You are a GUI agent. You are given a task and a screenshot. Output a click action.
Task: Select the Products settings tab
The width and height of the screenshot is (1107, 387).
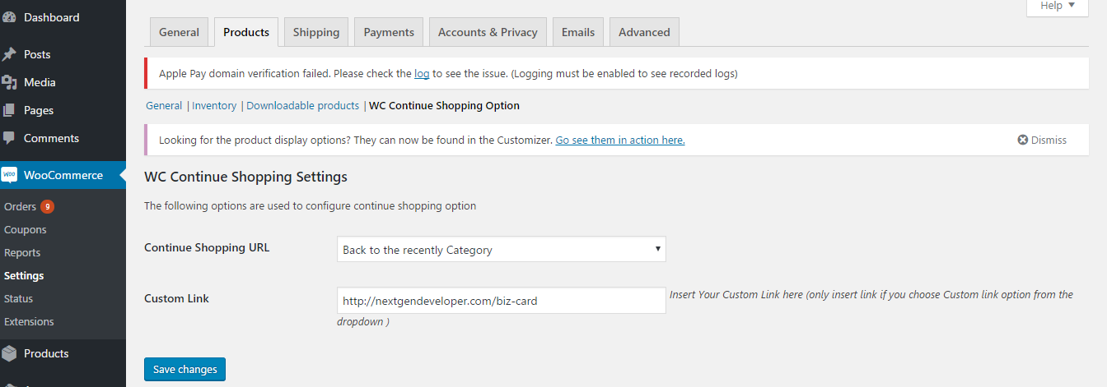[246, 32]
